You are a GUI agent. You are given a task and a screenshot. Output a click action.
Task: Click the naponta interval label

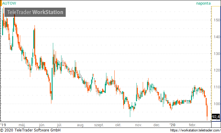coord(203,3)
